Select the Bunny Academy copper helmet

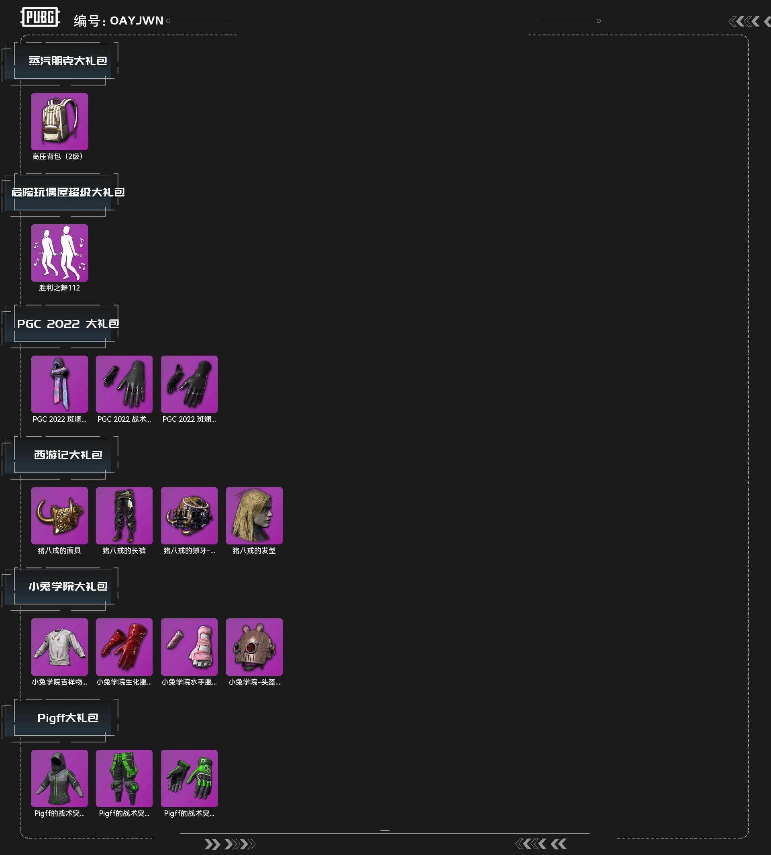click(x=254, y=647)
